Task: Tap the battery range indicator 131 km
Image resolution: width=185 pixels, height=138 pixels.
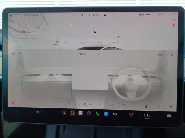Action: 145,15
